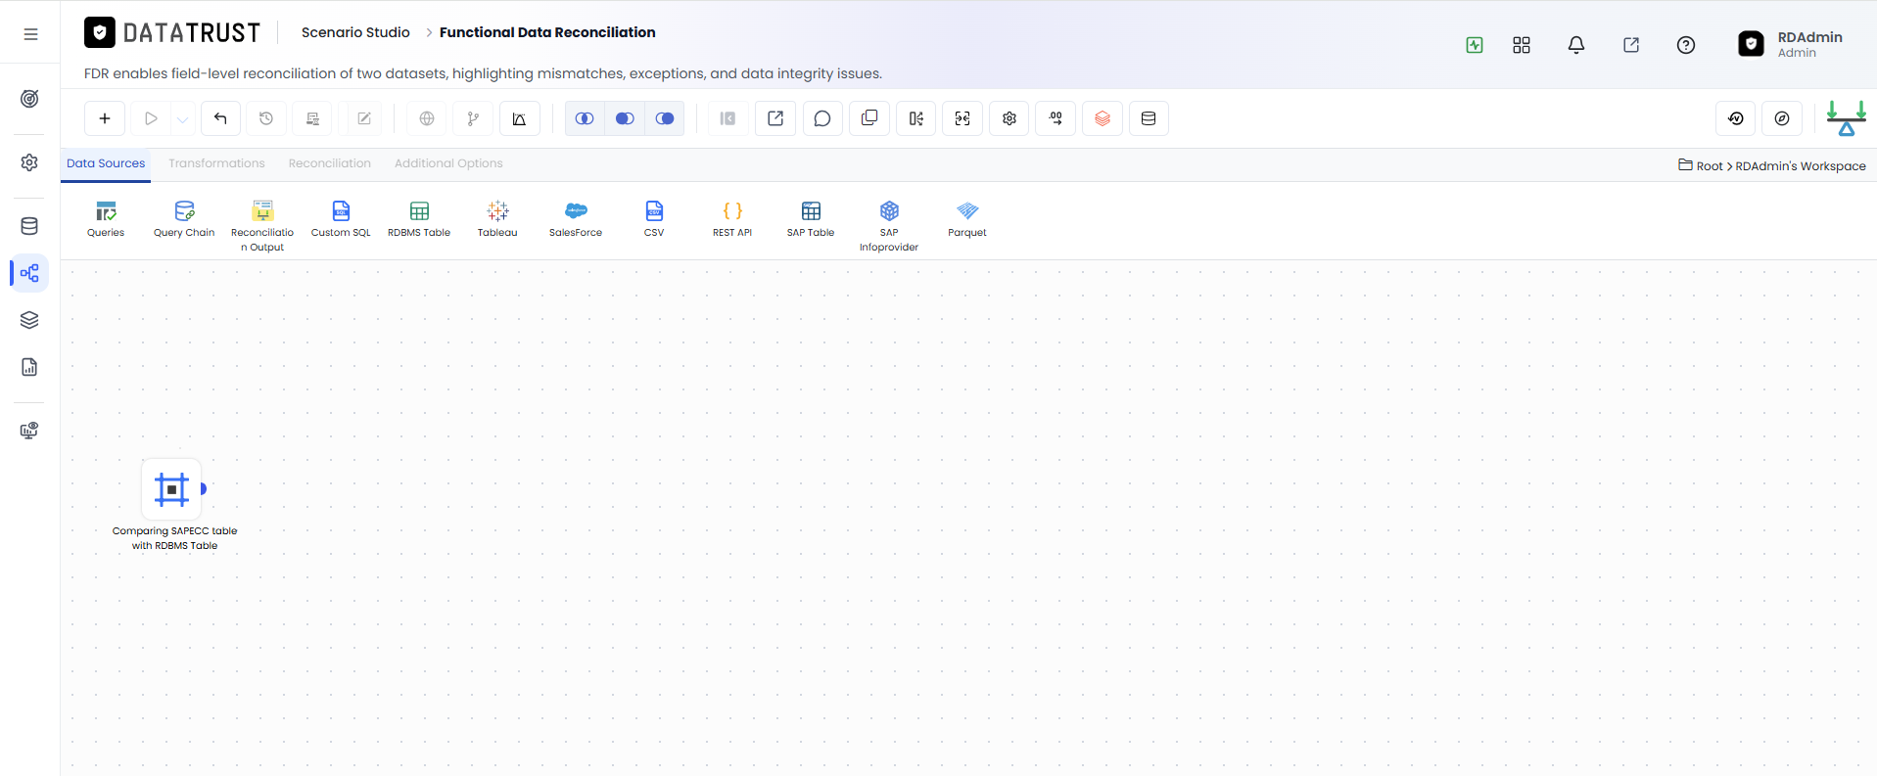Open sidebar database icon
The height and width of the screenshot is (776, 1877).
[x=29, y=226]
